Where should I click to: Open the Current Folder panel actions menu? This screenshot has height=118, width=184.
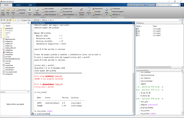[x=29, y=23]
